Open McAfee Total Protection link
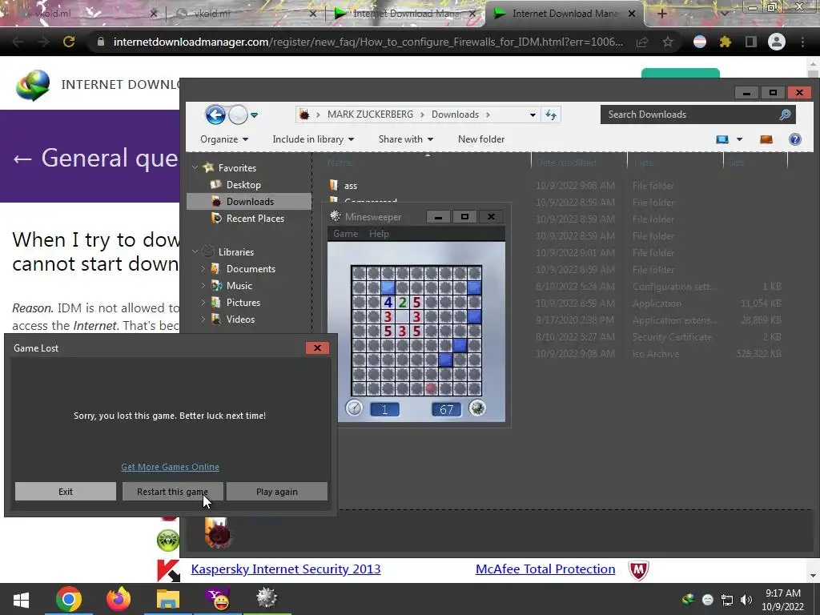 click(545, 569)
